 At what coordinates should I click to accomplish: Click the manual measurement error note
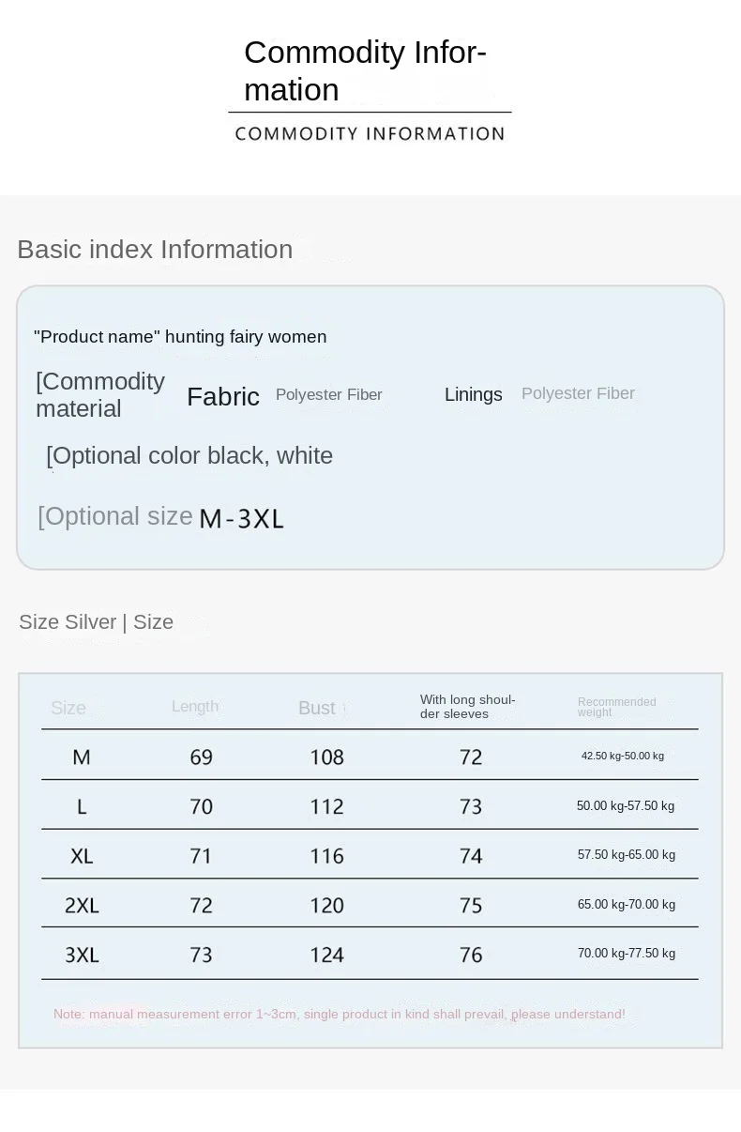340,1015
